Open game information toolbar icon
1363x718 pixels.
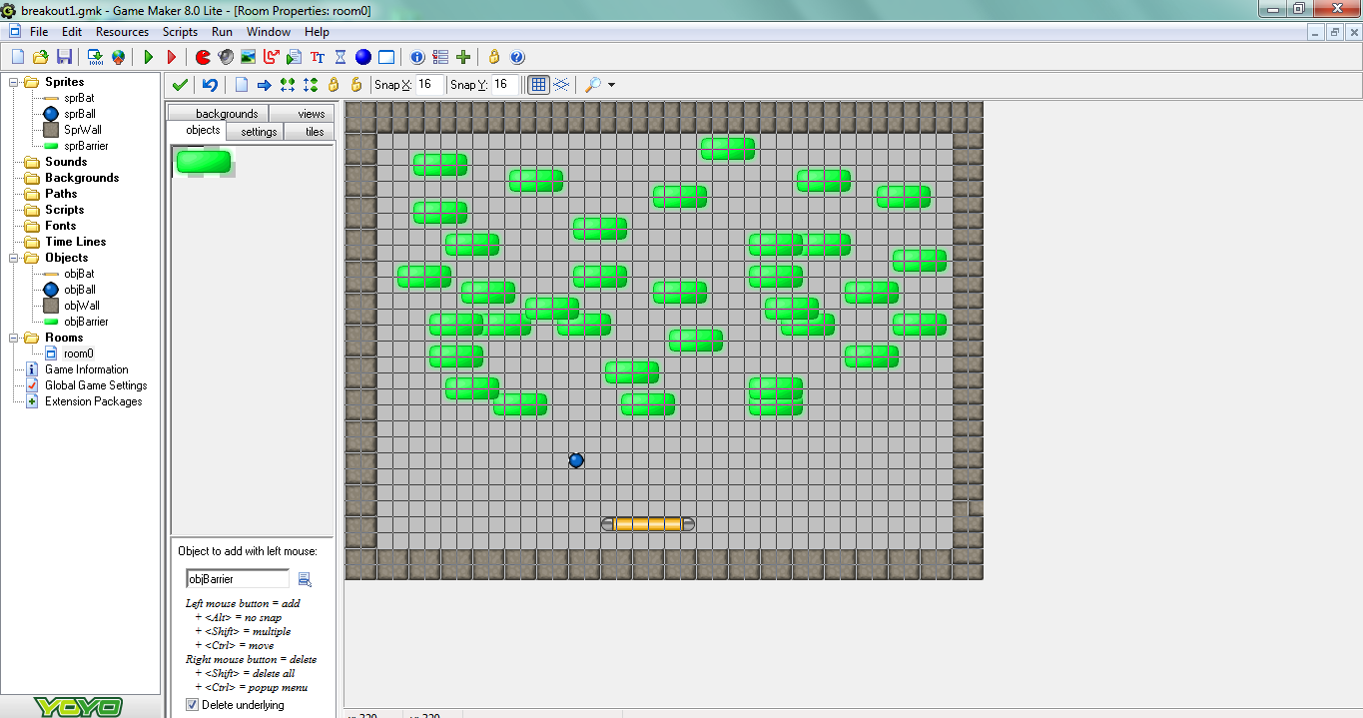click(417, 57)
